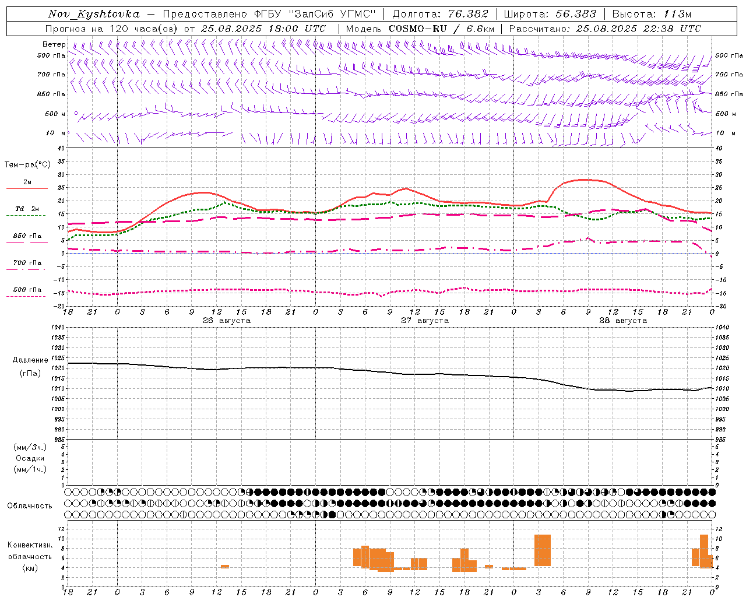The width and height of the screenshot is (746, 597).
Task: Click the Рассчитано: 25.08.2025 22:38 UTC timestamp
Action: pos(605,29)
